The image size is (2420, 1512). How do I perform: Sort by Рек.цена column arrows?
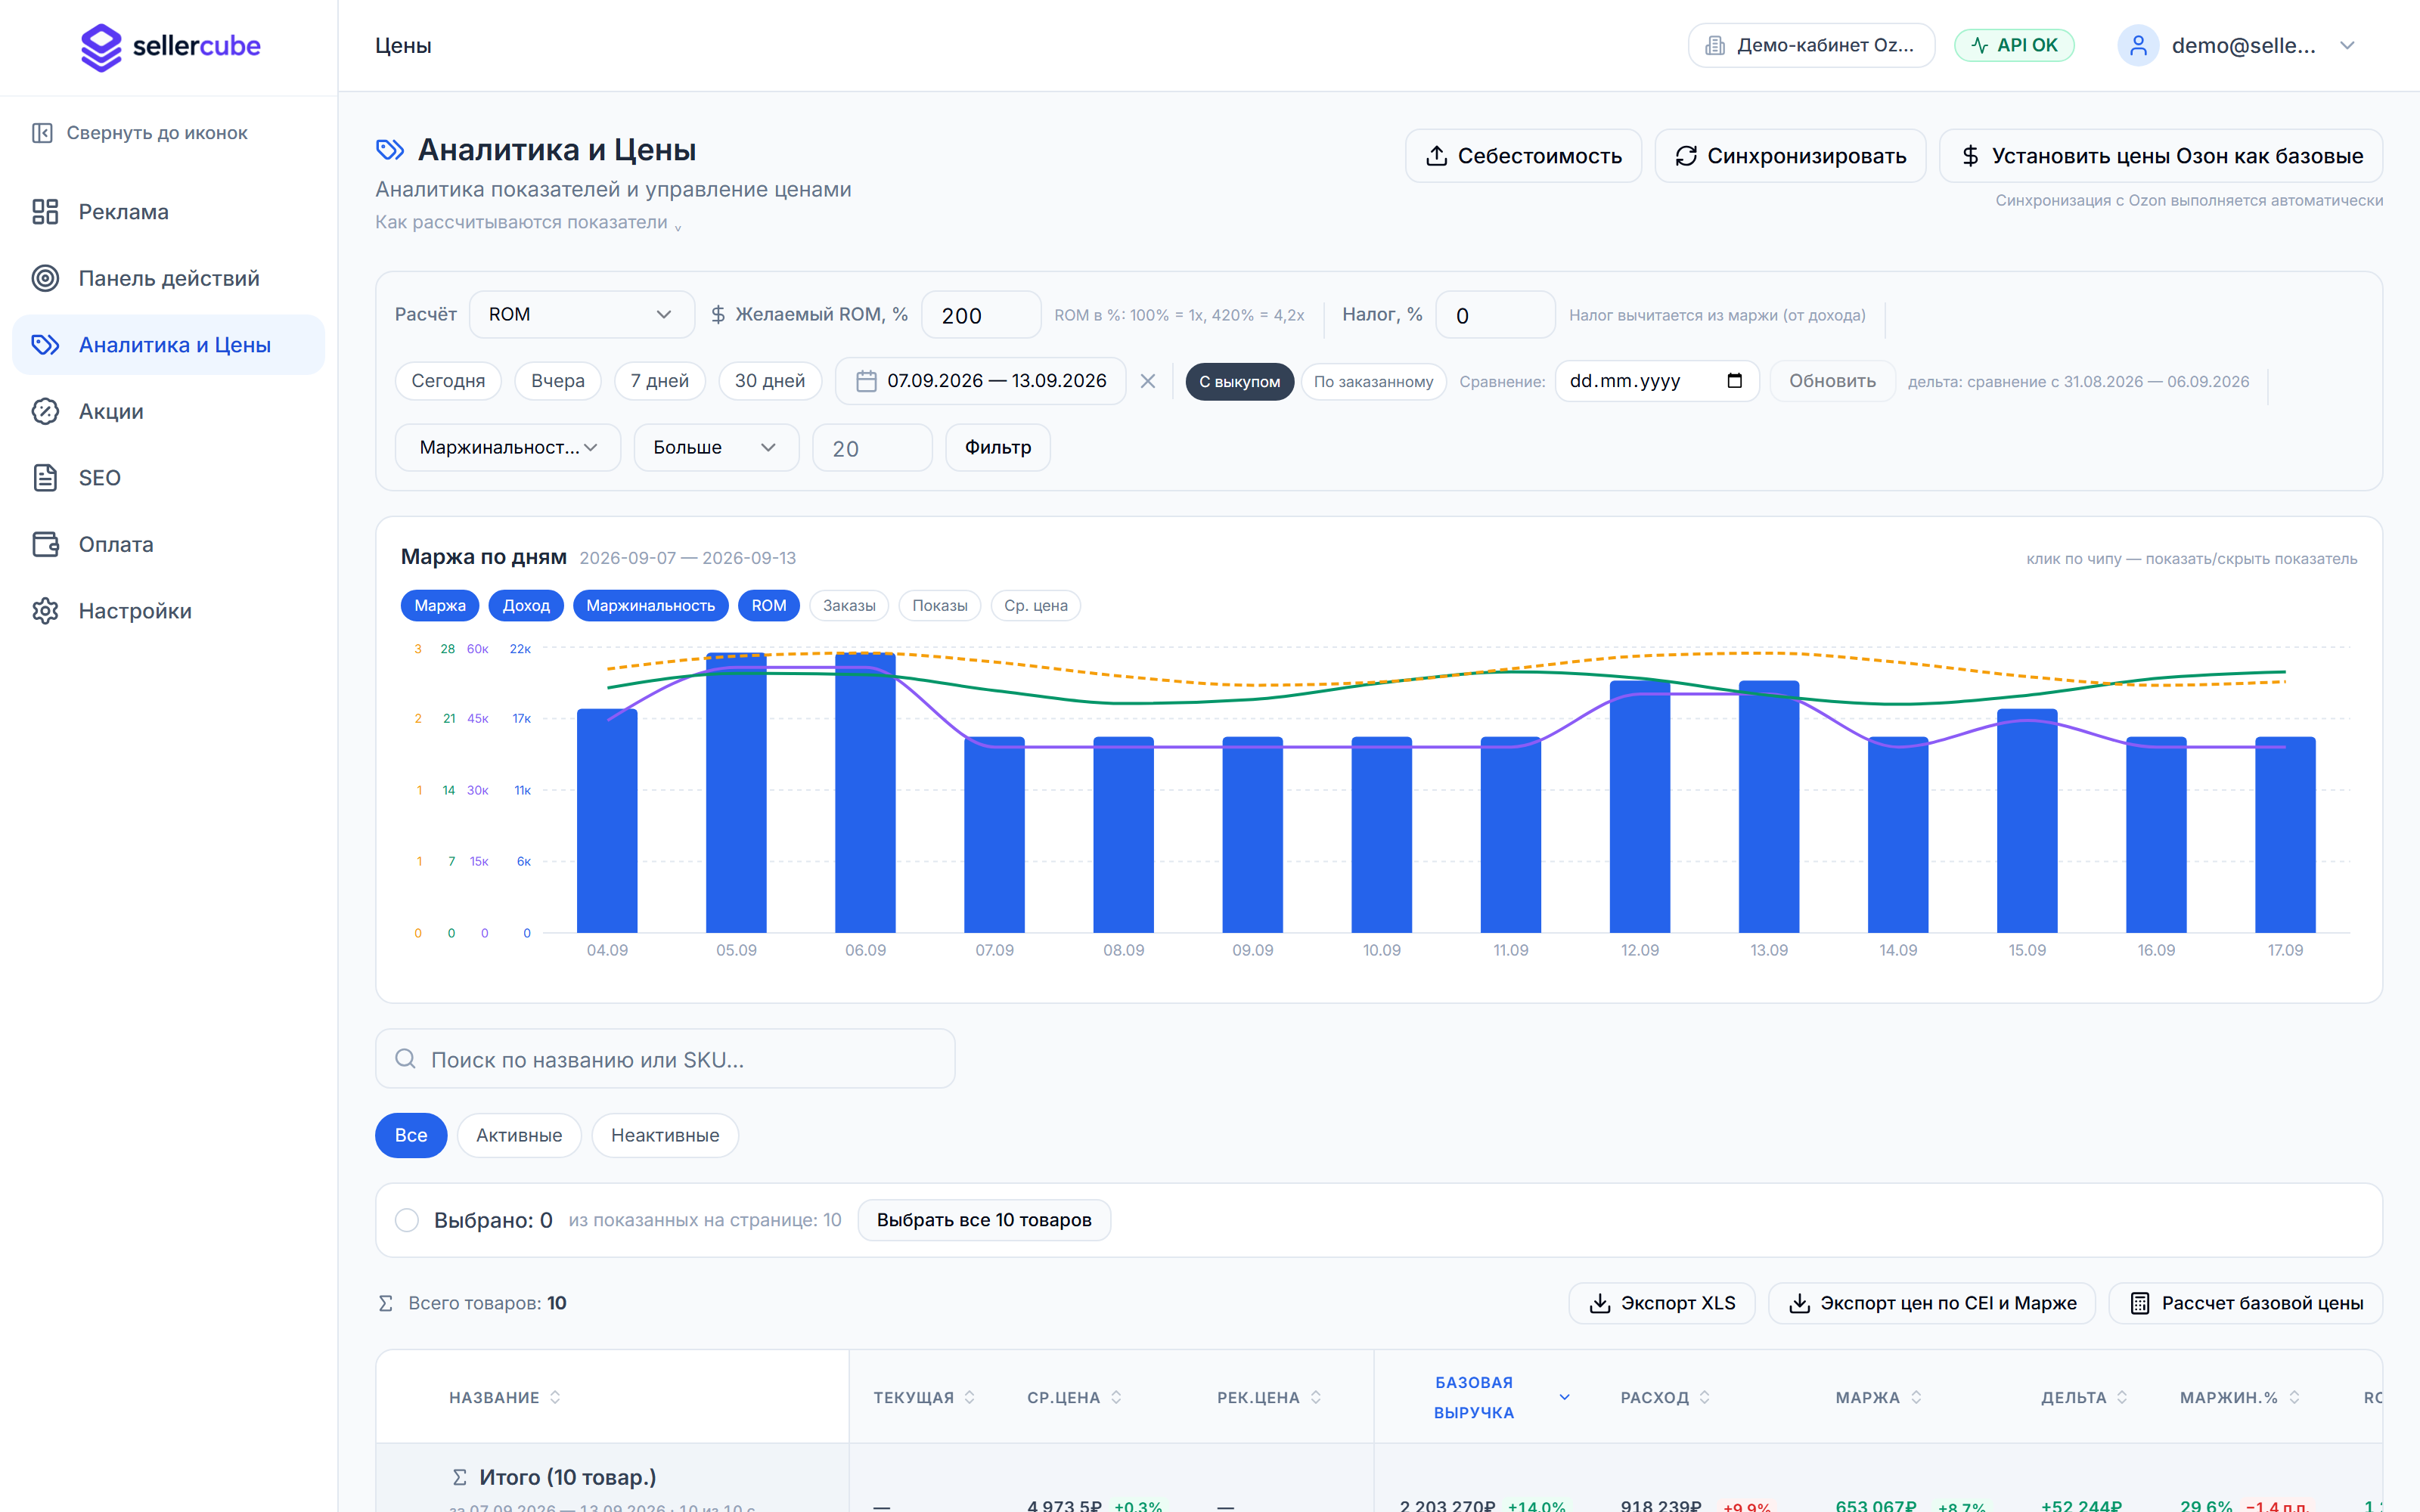(1316, 1397)
